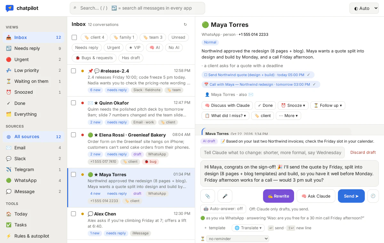Open Rules & autopilot
The image size is (384, 243).
[34, 236]
